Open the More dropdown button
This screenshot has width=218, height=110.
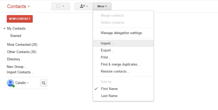coord(102,6)
